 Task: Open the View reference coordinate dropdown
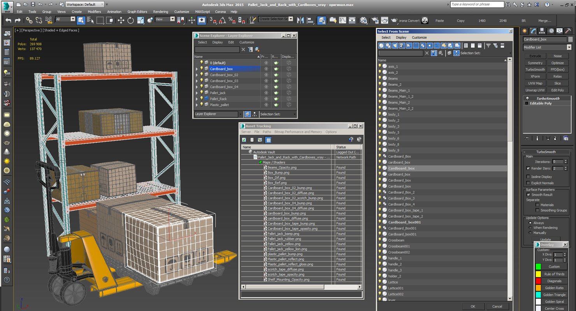click(x=165, y=19)
